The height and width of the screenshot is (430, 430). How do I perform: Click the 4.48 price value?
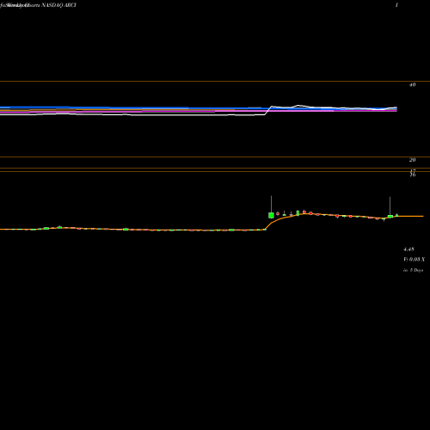coord(408,249)
